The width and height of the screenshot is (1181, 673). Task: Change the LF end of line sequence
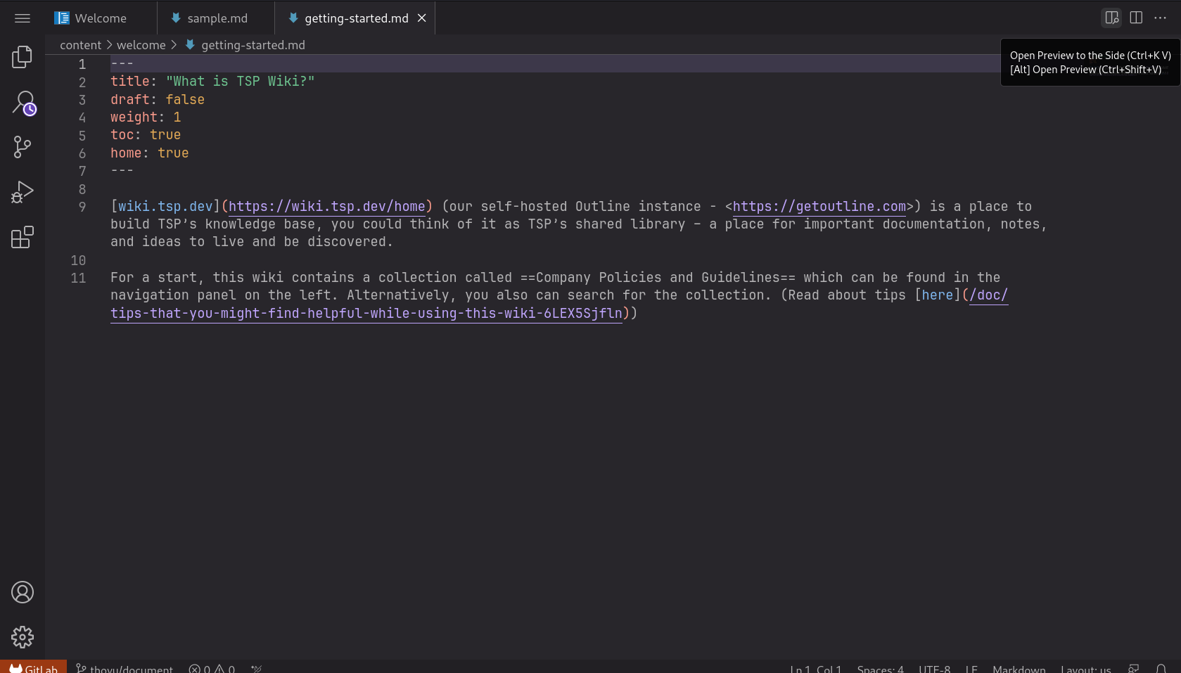point(971,667)
